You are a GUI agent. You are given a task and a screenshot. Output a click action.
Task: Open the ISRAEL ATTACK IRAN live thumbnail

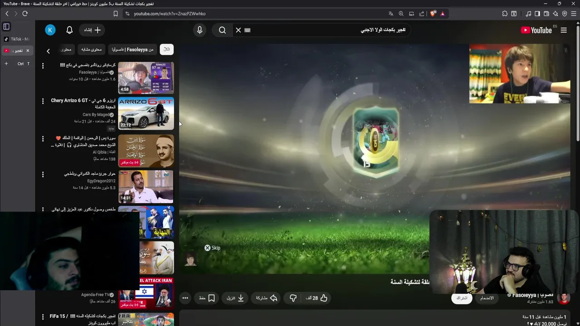pyautogui.click(x=146, y=293)
